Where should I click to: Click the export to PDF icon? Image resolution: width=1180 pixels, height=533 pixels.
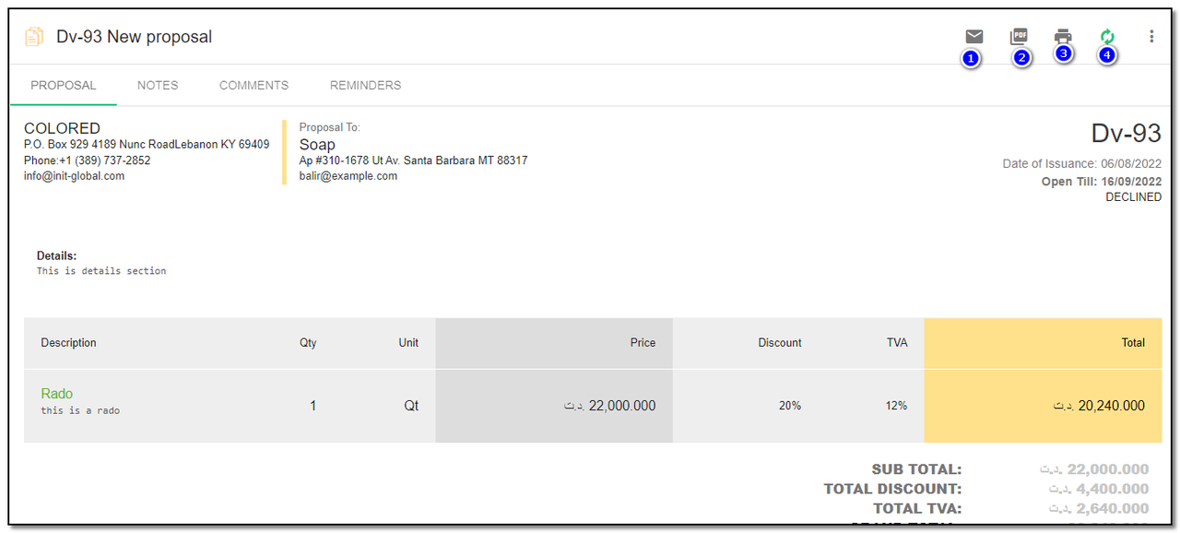click(1019, 37)
